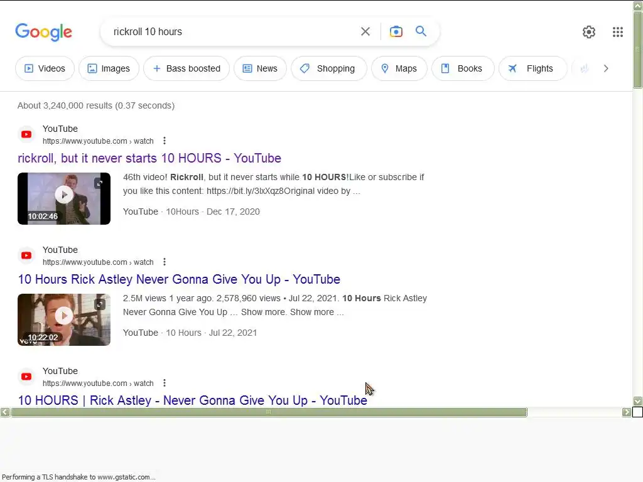Switch to the Maps filter
The height and width of the screenshot is (482, 643).
[x=399, y=68]
